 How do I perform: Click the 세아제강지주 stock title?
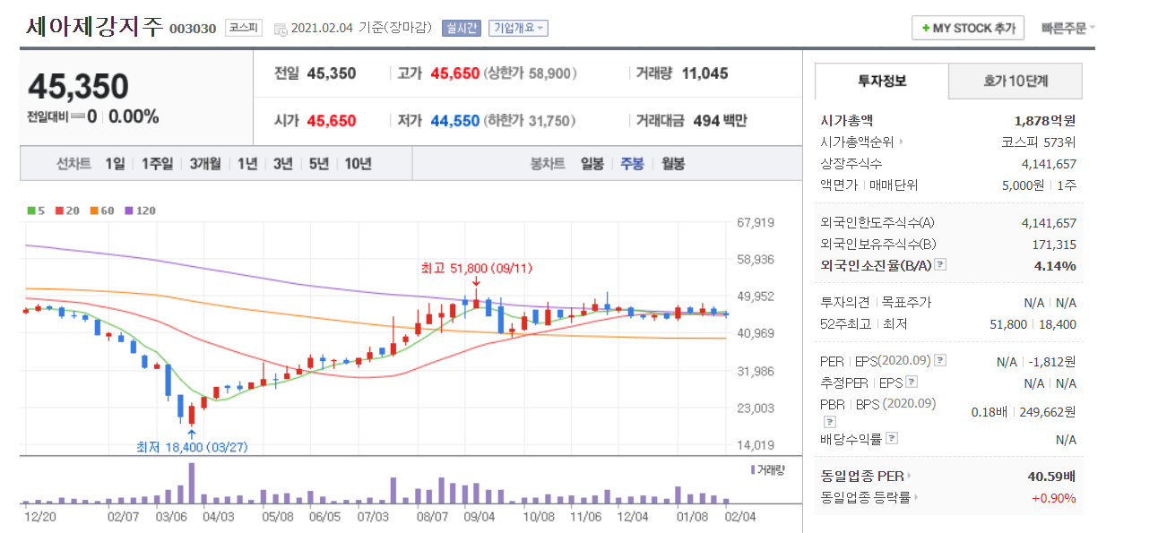pos(94,27)
